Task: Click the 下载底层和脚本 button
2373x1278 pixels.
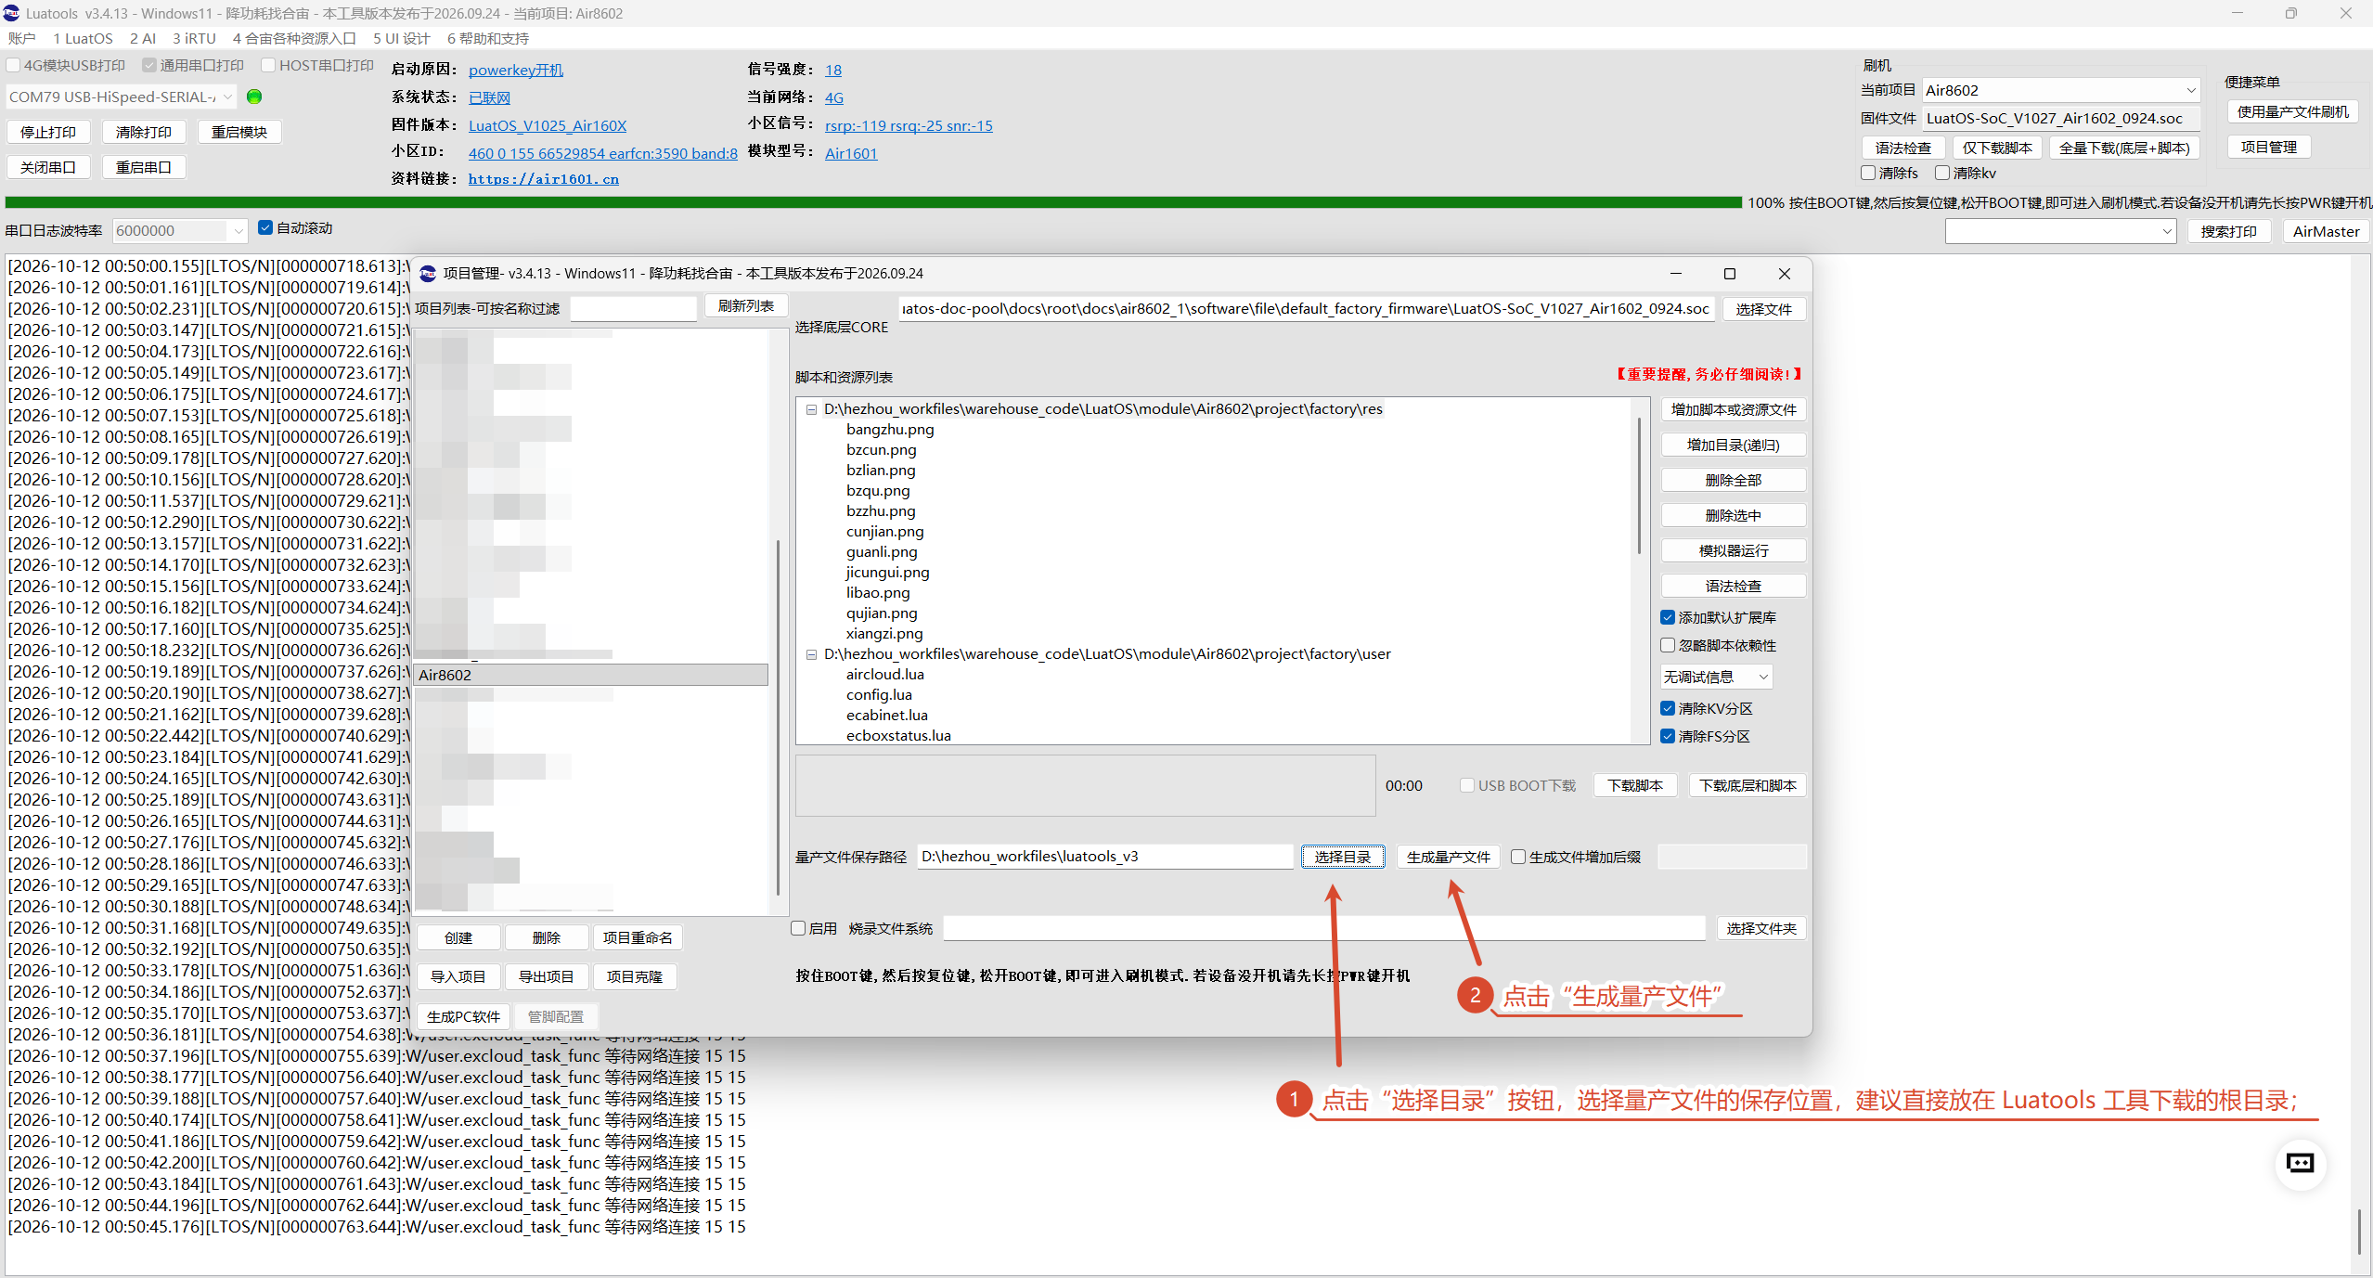Action: tap(1747, 785)
